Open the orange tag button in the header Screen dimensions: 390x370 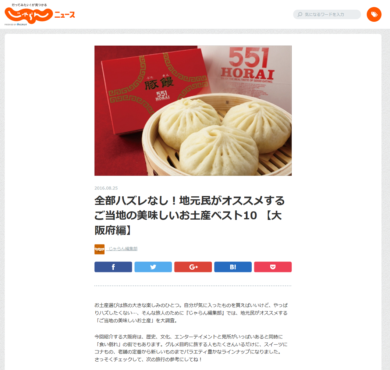pos(374,14)
